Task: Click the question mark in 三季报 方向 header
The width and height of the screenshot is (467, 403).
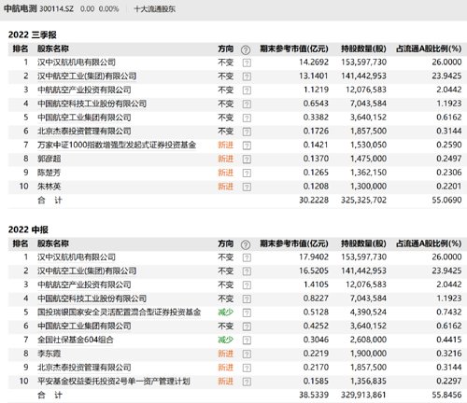Action: click(246, 49)
